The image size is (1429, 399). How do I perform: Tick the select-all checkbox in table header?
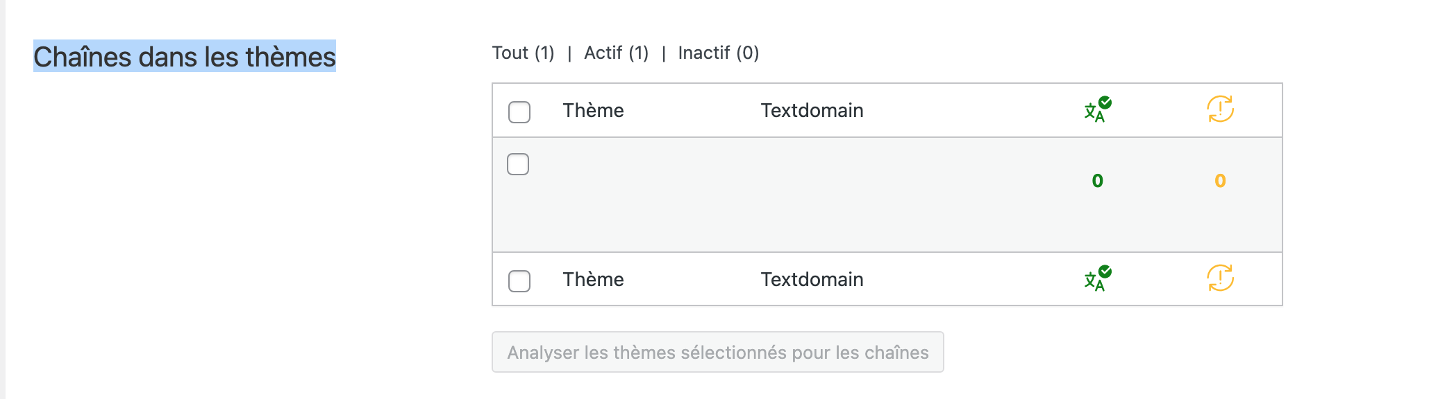519,112
